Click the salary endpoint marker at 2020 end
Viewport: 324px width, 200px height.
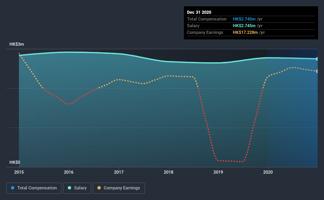point(317,59)
